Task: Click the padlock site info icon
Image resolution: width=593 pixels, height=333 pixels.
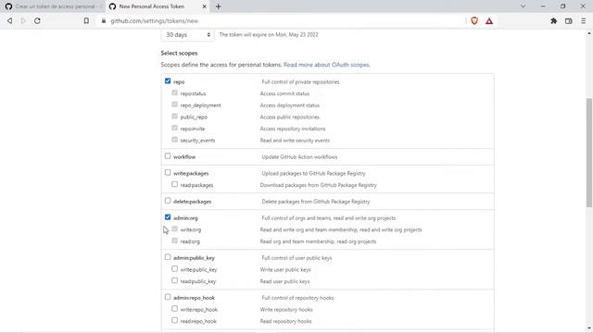Action: (x=104, y=21)
